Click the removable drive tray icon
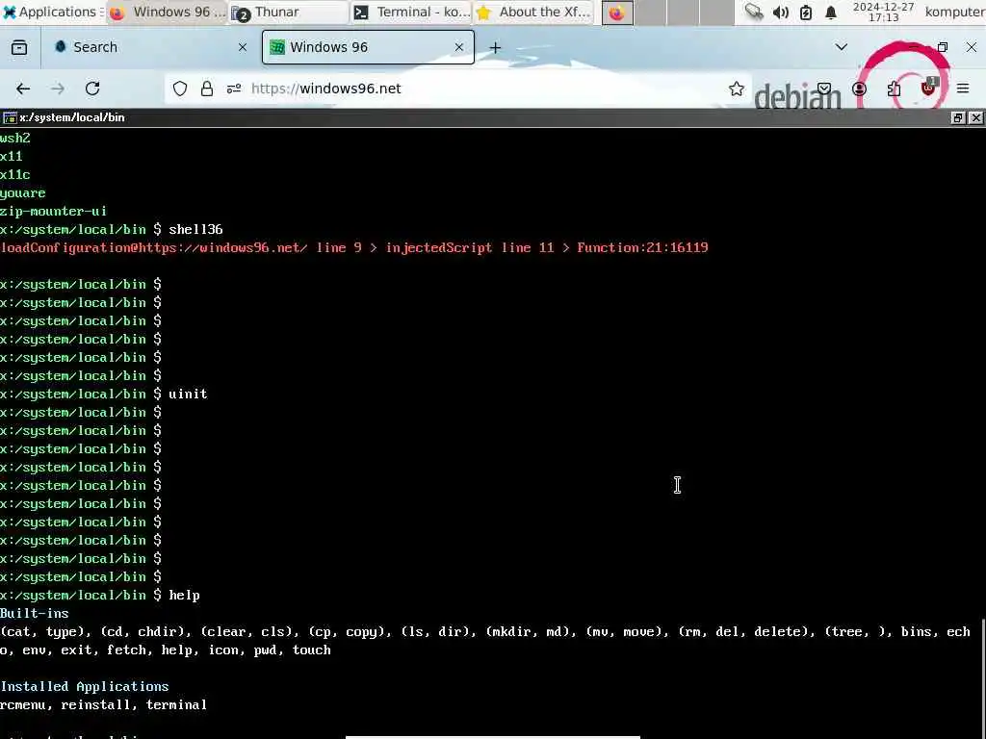 (754, 13)
